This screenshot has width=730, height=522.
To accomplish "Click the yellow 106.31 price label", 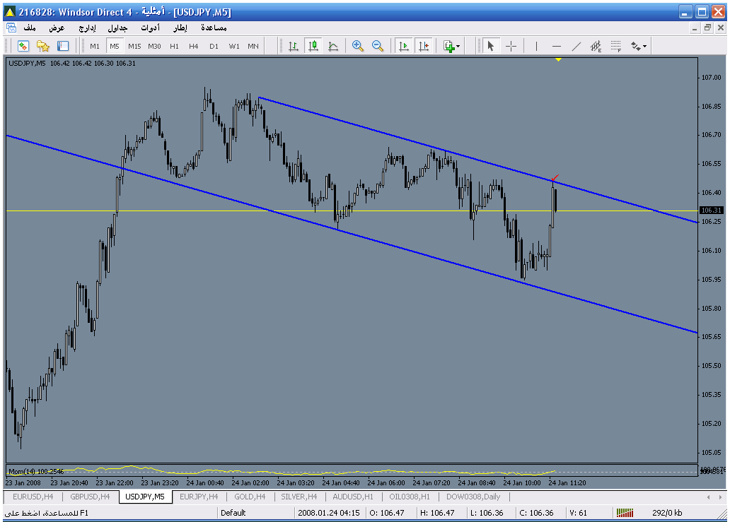I will 709,210.
